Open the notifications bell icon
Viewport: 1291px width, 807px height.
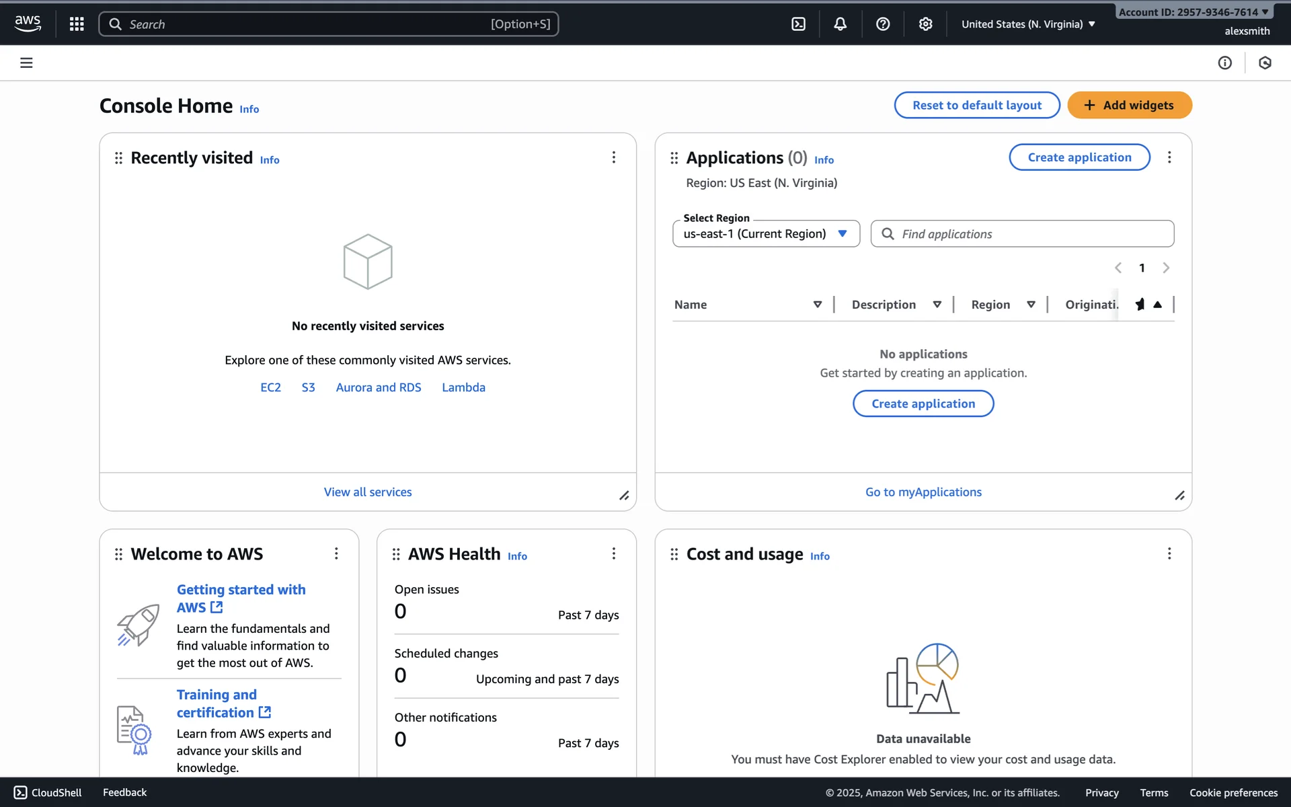pos(840,24)
